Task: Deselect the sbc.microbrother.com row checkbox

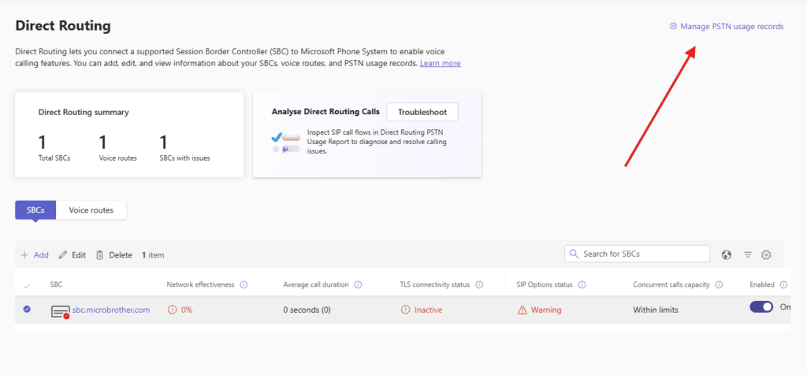Action: click(x=27, y=310)
